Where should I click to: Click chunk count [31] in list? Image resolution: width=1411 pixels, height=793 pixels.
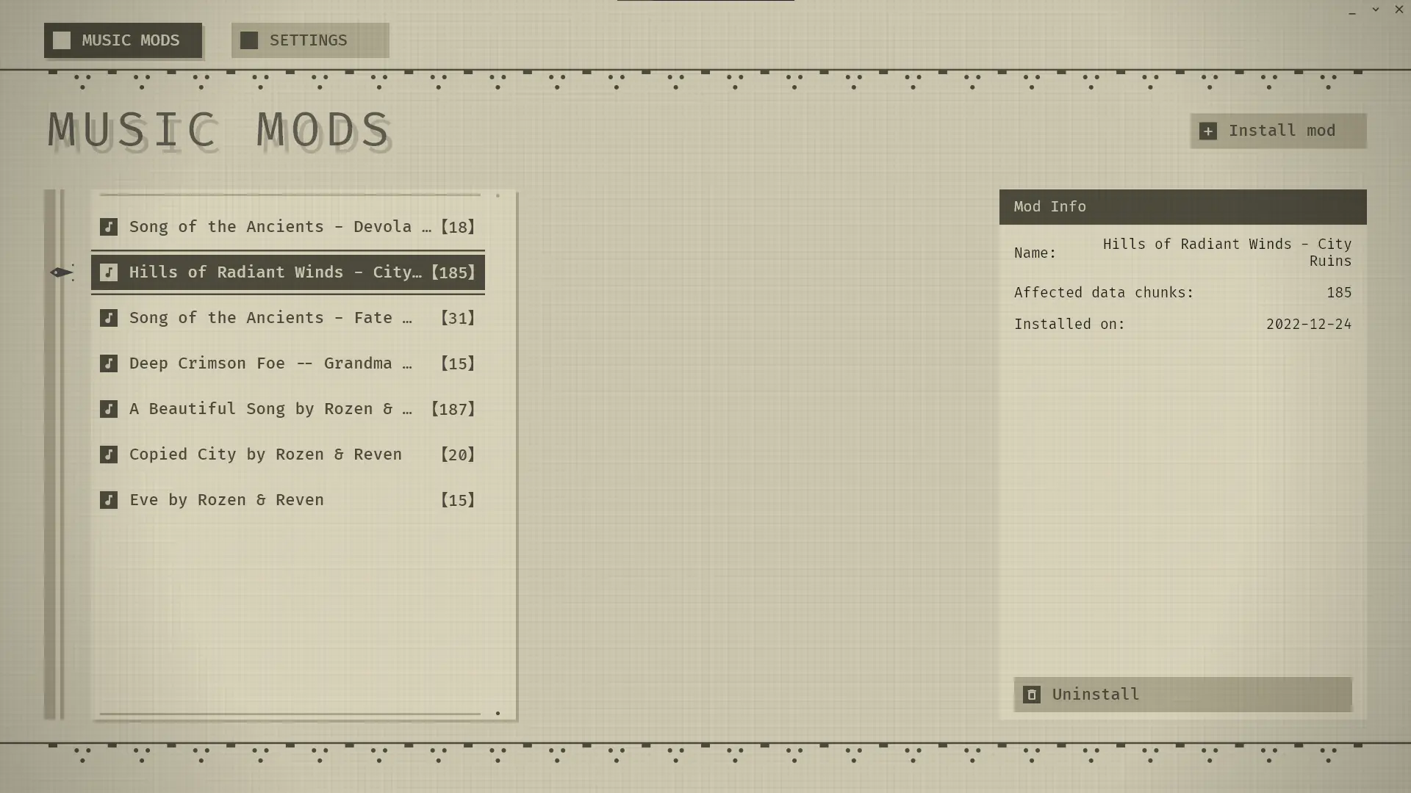tap(458, 318)
